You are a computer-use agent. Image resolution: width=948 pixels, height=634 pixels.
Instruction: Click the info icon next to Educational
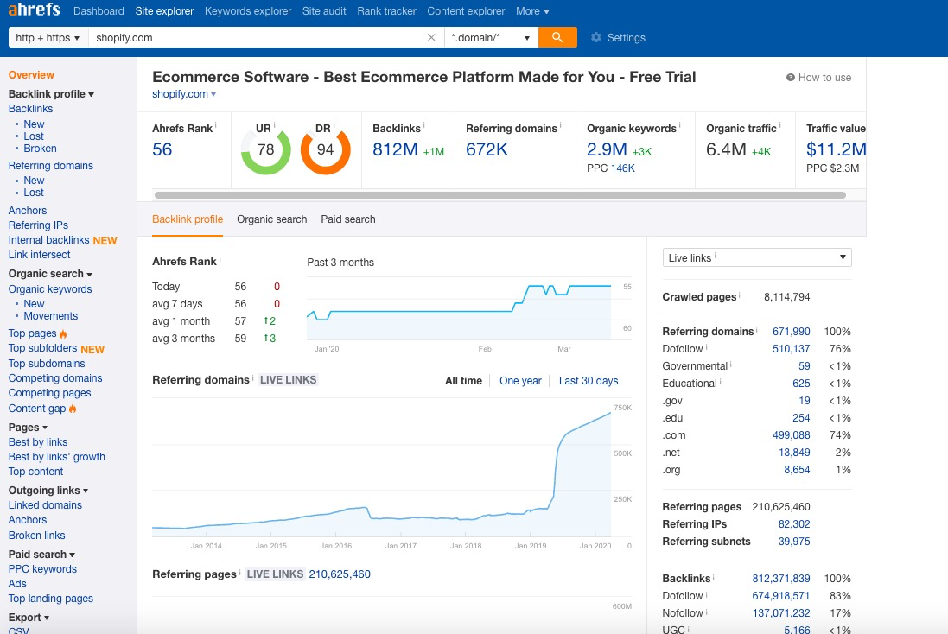(720, 382)
